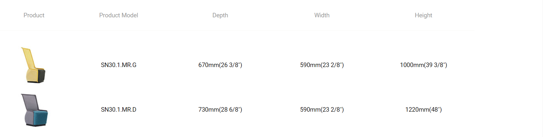Viewport: 543px width, 137px height.
Task: Click the width value for SN30.1.MR.G
Action: (x=322, y=65)
